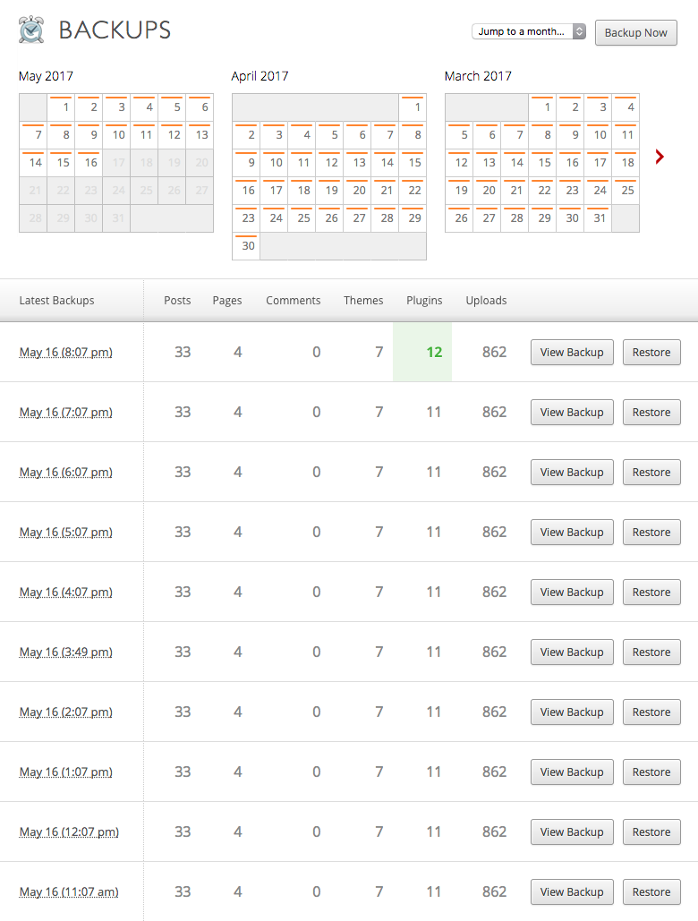Select April 30 on the April 2017 calendar
The height and width of the screenshot is (921, 698).
tap(246, 246)
